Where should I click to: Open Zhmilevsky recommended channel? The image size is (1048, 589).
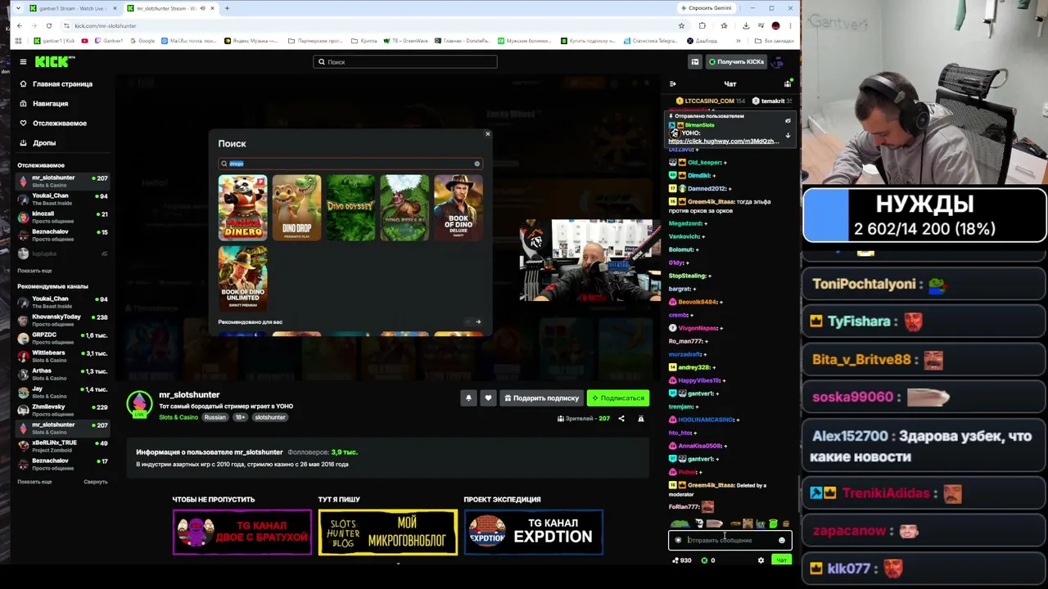coord(64,410)
